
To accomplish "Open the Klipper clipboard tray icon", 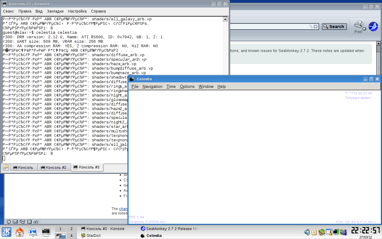I will tap(314, 232).
